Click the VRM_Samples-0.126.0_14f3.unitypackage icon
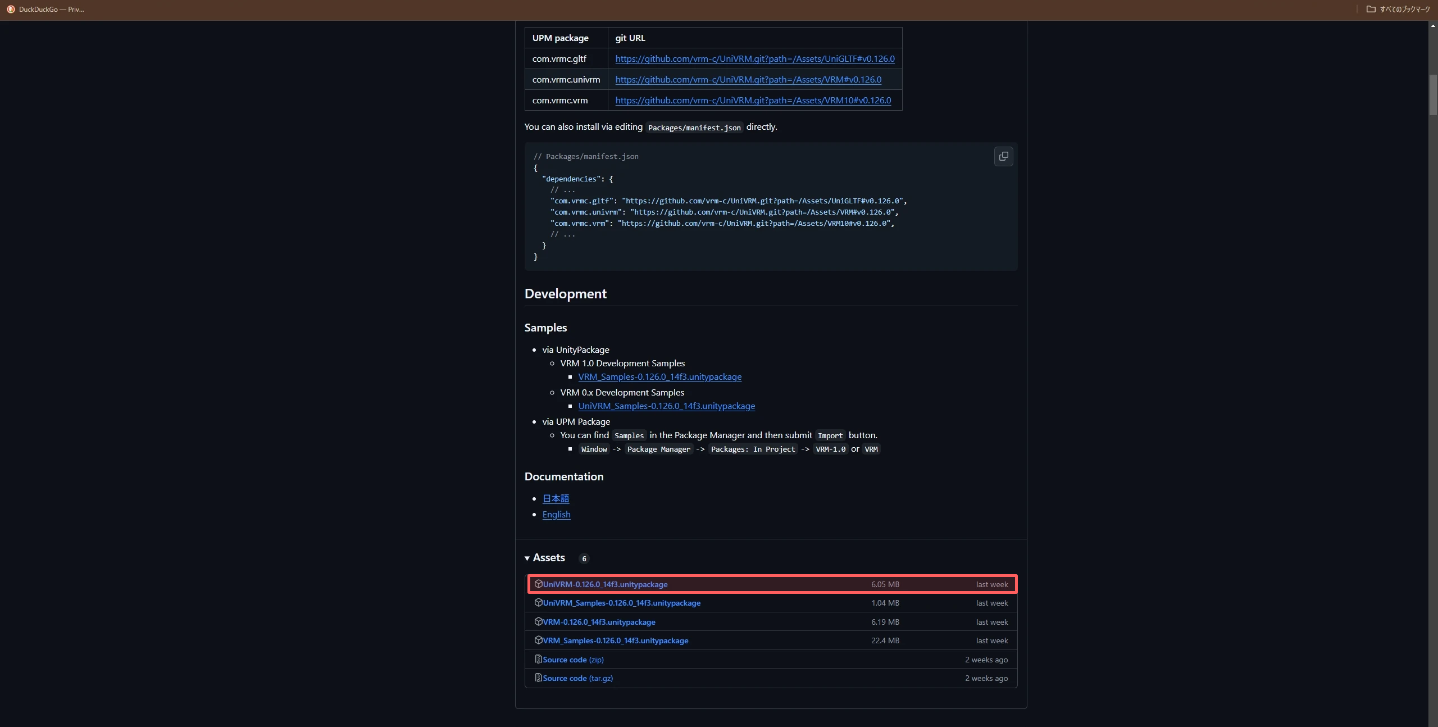This screenshot has width=1438, height=727. 536,640
